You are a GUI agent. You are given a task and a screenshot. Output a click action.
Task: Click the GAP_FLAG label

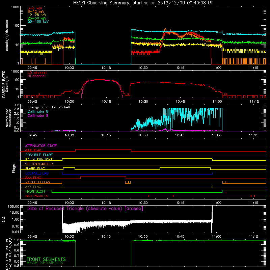[x=33, y=150]
